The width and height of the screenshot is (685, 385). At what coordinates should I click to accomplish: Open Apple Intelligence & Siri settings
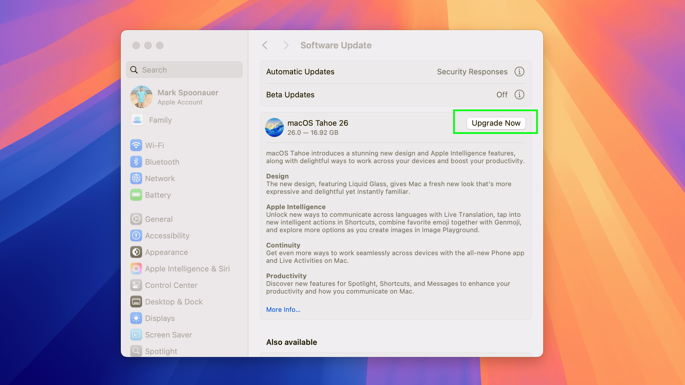pyautogui.click(x=188, y=268)
